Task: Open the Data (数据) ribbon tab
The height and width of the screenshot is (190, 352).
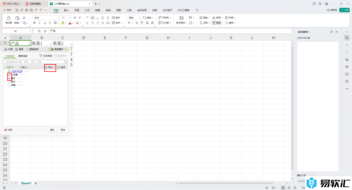Action: point(98,10)
